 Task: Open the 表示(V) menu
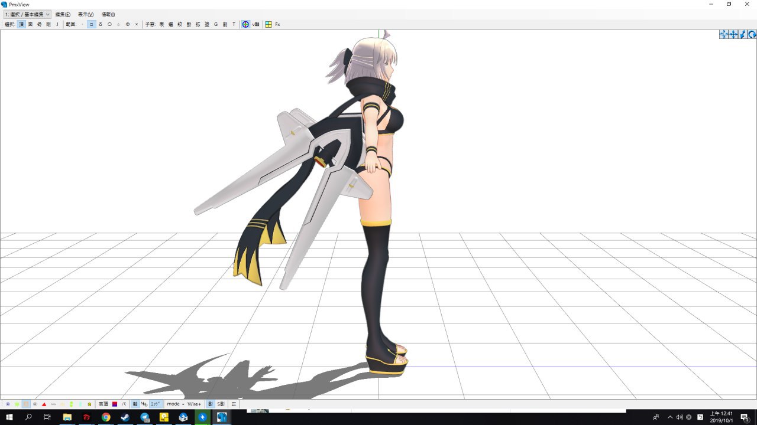click(x=86, y=14)
